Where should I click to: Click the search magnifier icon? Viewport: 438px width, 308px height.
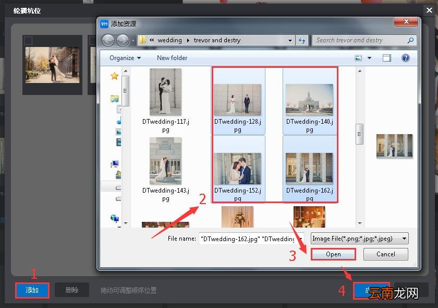point(410,40)
